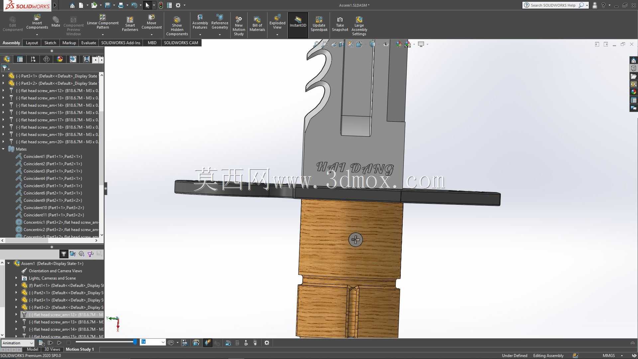
Task: Click Update Speedpak
Action: [x=319, y=24]
